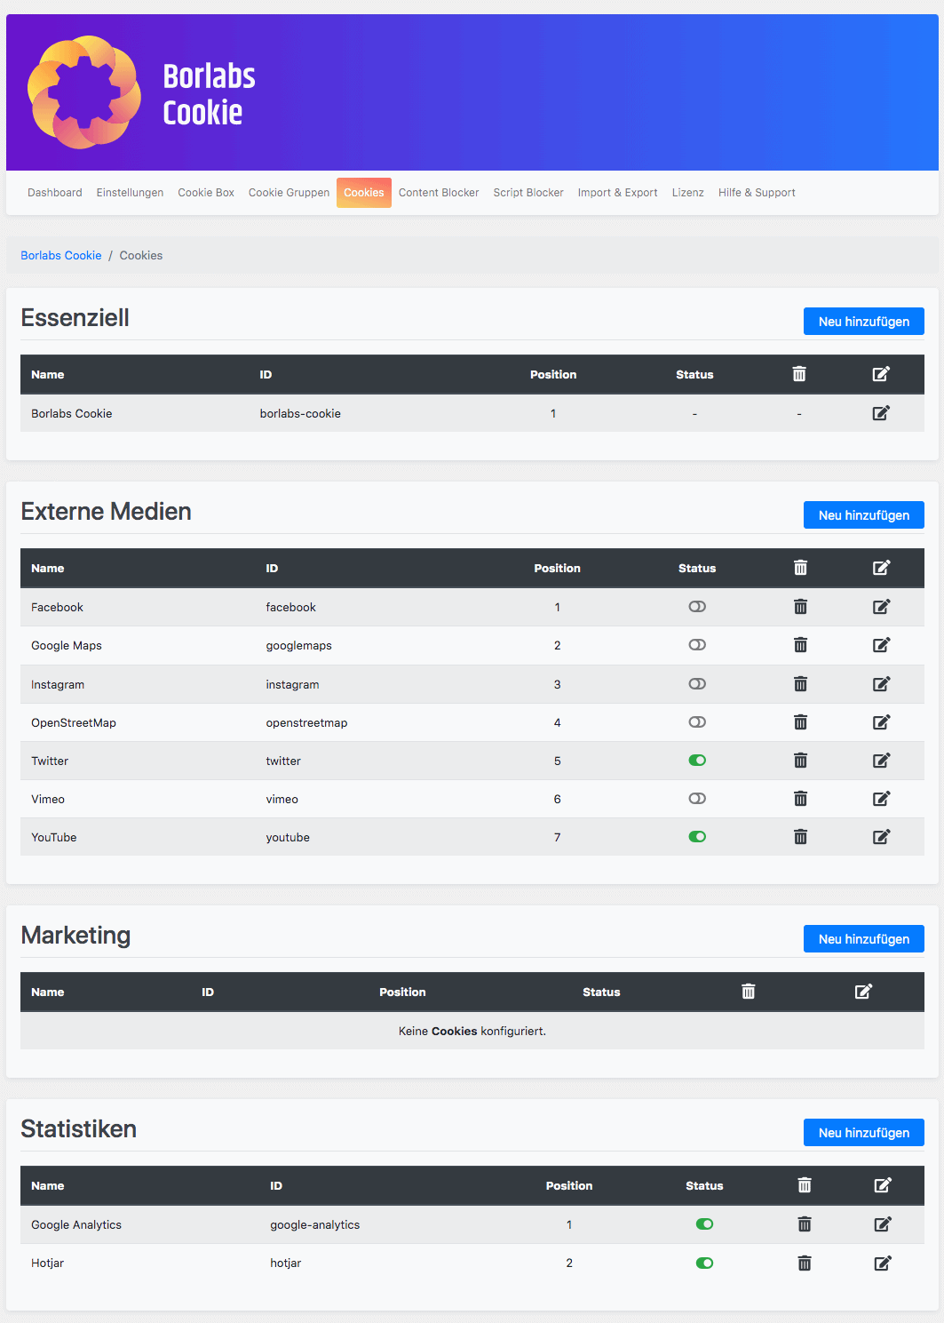Viewport: 944px width, 1323px height.
Task: Click trash icon in Externe Medien header
Action: (x=800, y=568)
